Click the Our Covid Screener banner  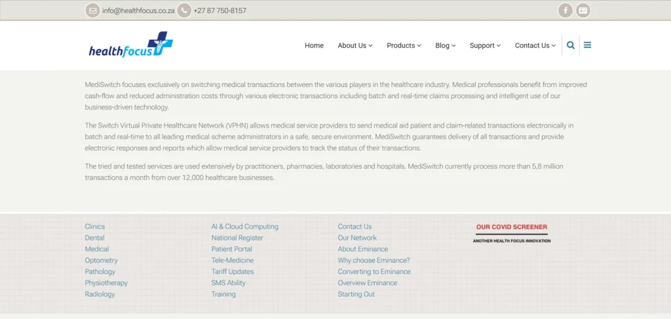click(512, 233)
